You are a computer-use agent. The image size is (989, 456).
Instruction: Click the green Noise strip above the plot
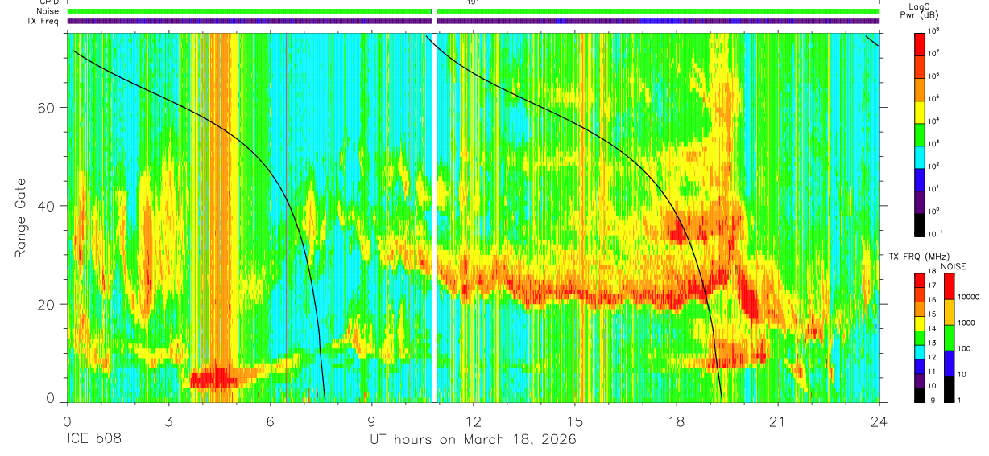pyautogui.click(x=474, y=11)
